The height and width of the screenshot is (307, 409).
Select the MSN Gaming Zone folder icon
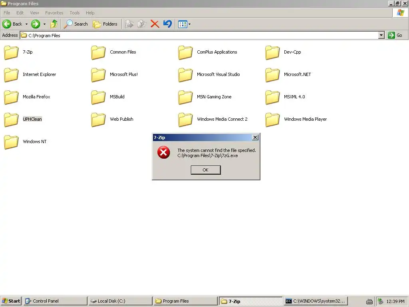[185, 98]
